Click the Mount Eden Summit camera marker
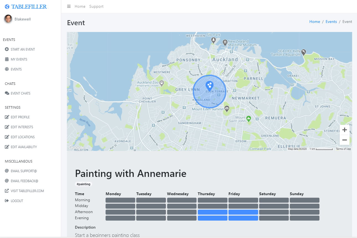 point(227,108)
